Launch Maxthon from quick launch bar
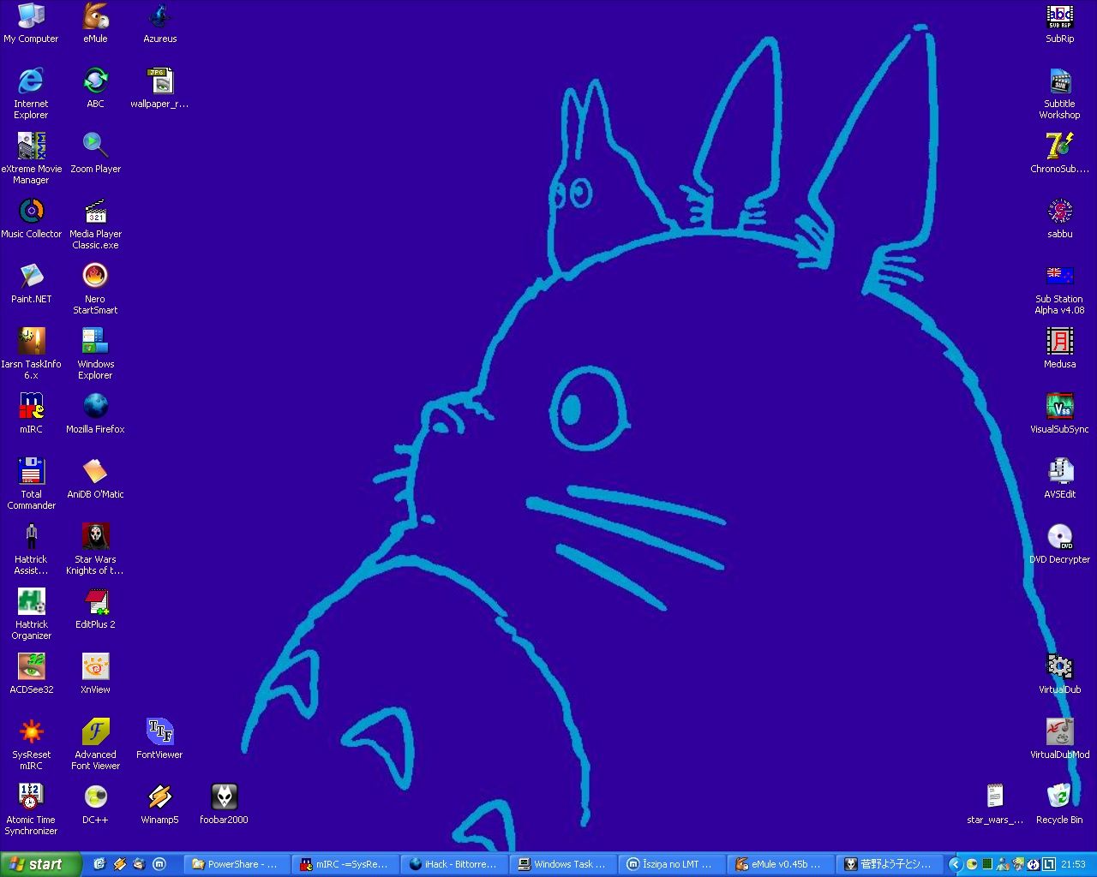 159,864
